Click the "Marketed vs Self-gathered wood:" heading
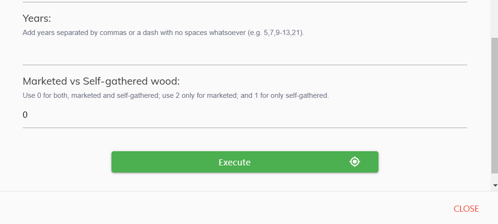The image size is (498, 224). tap(101, 81)
